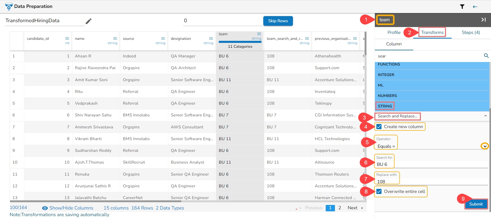Click the 'Rajive Raveendra Pai' cell
491x220 pixels.
point(95,68)
